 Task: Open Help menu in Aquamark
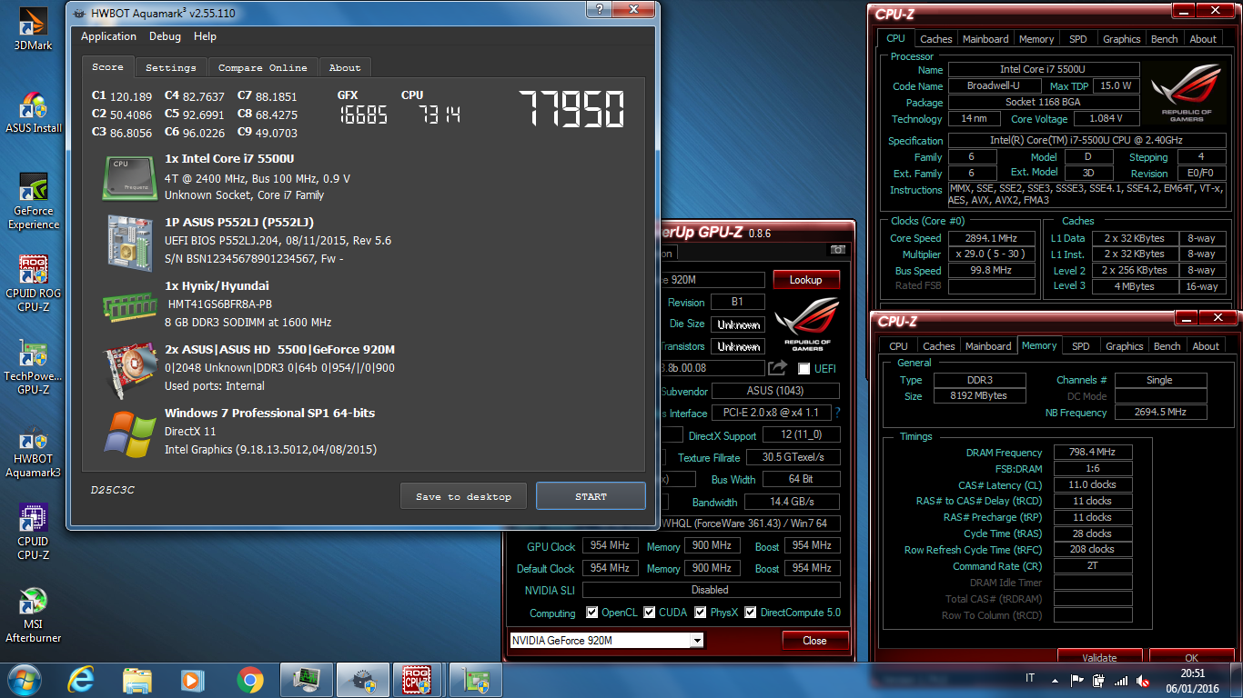[x=205, y=36]
